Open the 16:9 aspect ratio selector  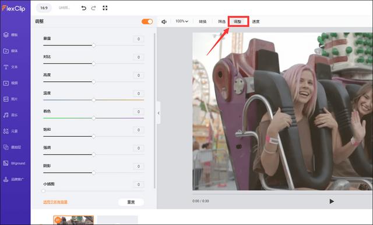(x=44, y=8)
